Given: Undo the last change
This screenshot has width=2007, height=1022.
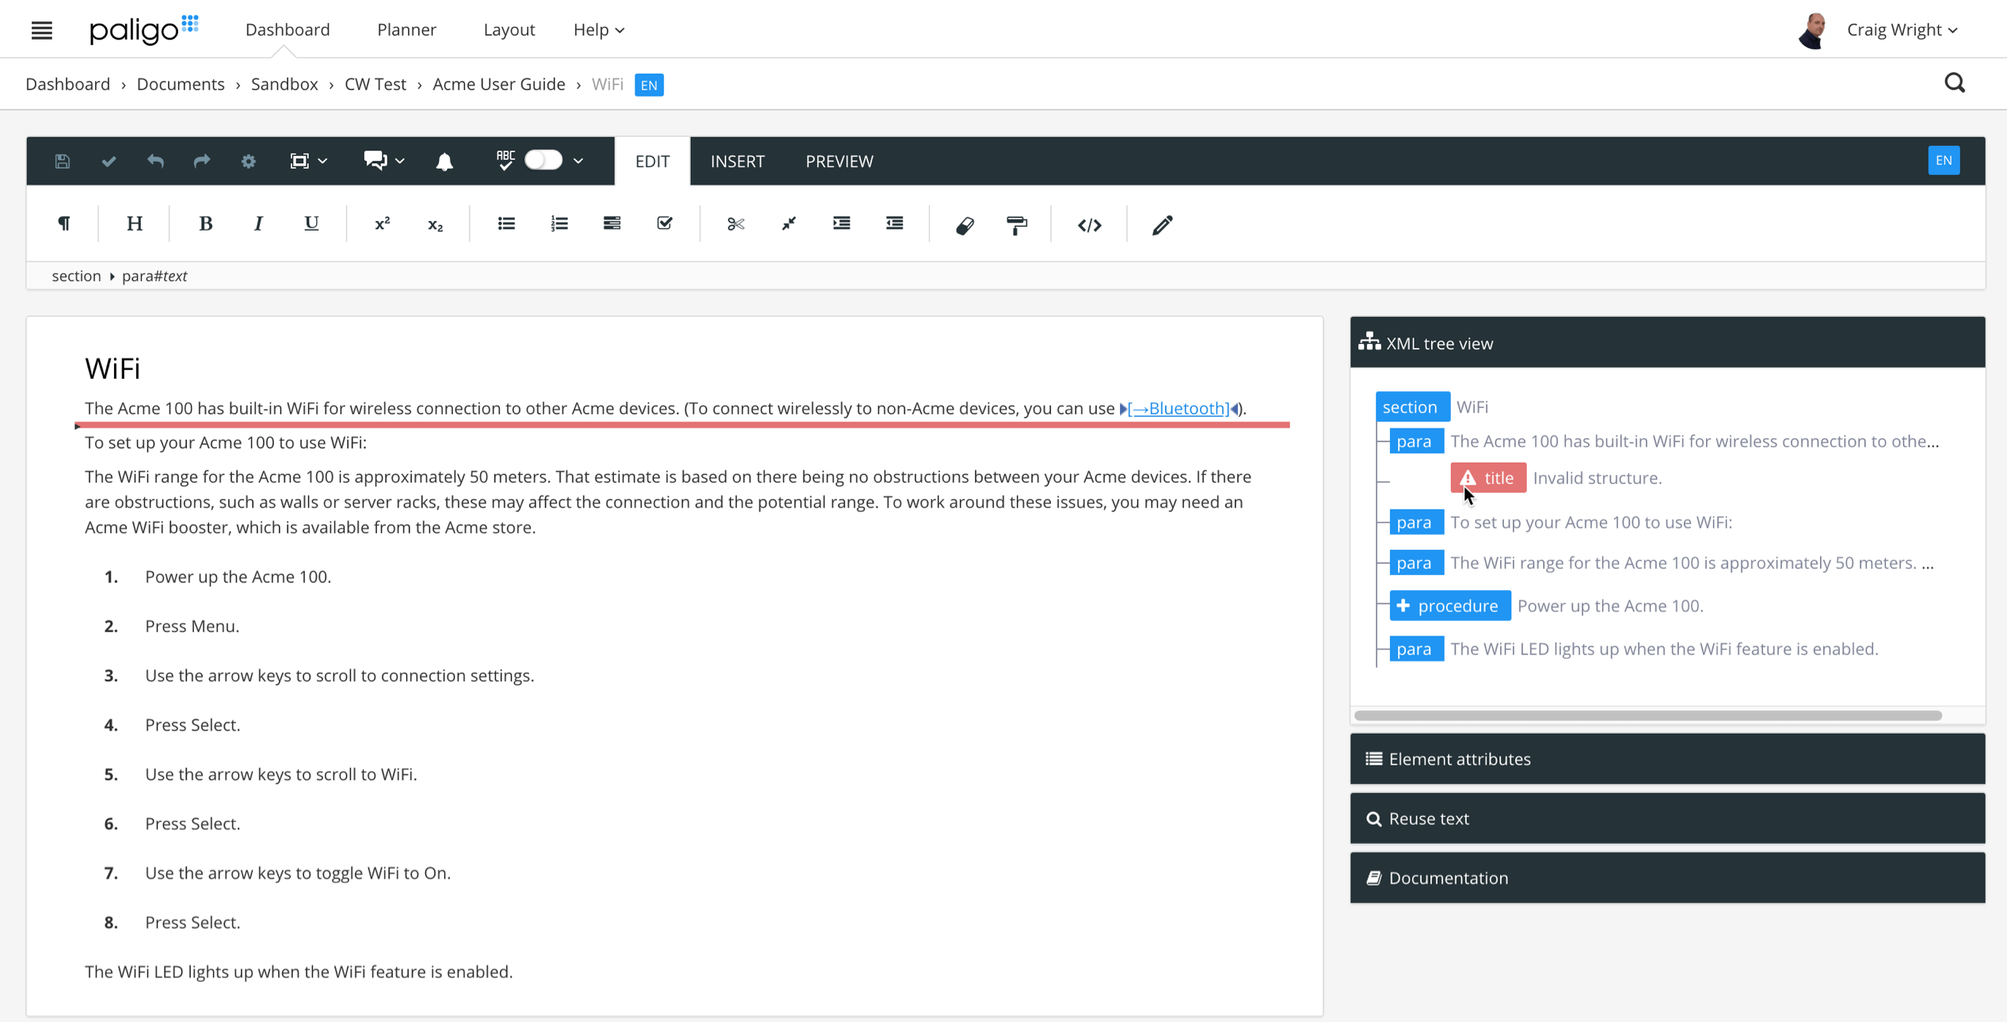Looking at the screenshot, I should [x=155, y=161].
